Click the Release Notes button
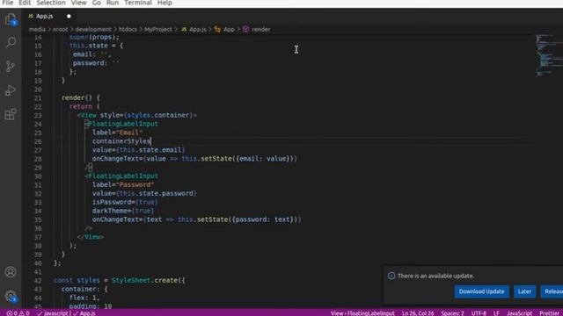 click(x=552, y=291)
